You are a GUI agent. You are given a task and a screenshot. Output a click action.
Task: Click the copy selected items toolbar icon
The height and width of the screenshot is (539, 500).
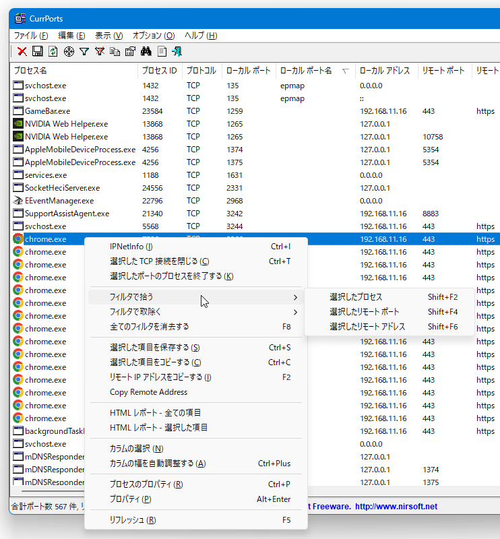tap(115, 52)
